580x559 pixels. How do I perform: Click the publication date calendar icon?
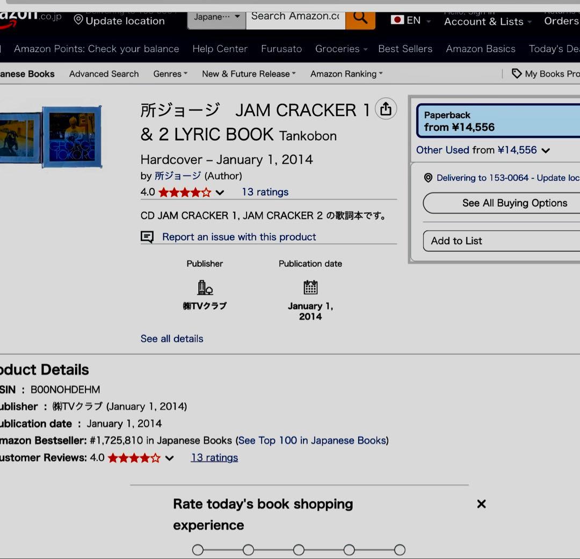tap(310, 287)
